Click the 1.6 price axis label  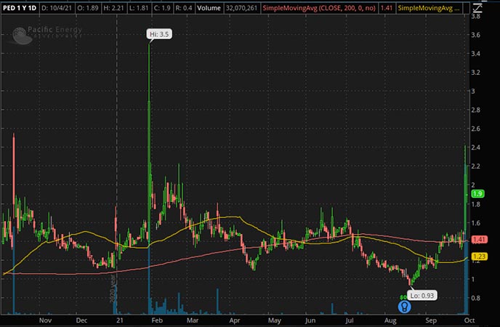476,223
